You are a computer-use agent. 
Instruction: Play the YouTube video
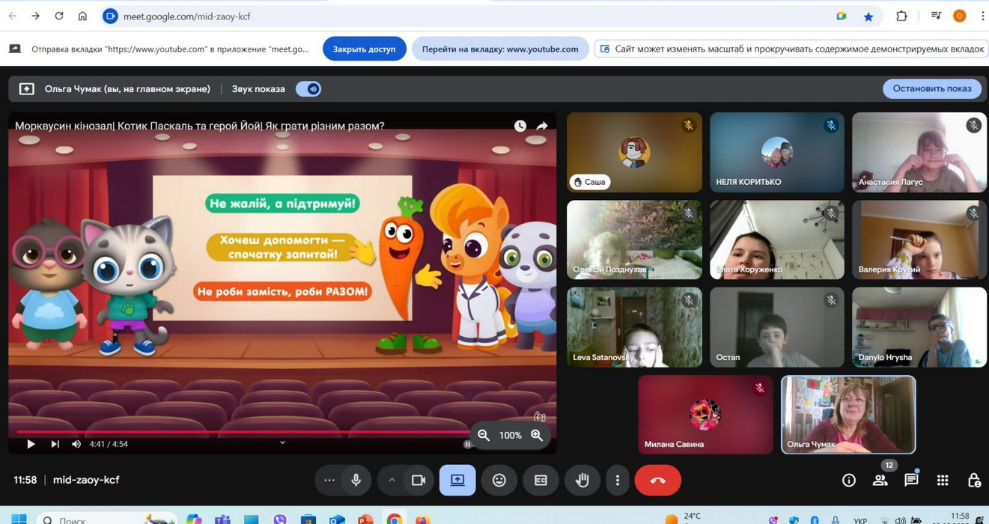31,444
